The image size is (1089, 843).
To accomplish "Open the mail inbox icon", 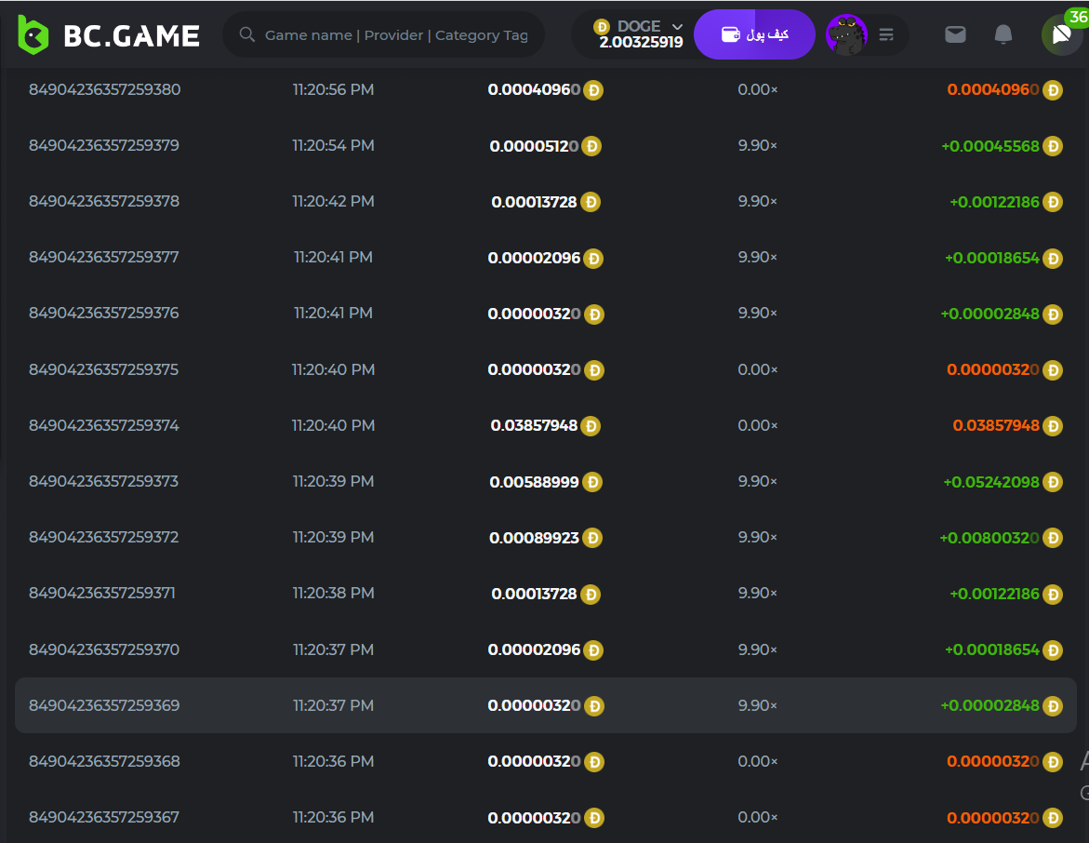I will [955, 34].
